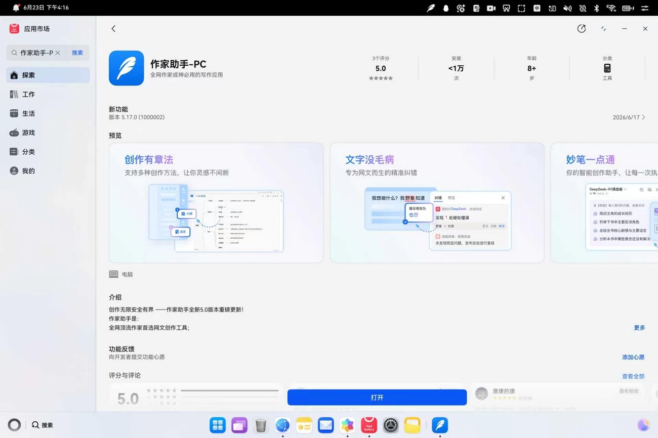658x438 pixels.
Task: Click the notification bell beside the date
Action: [16, 8]
